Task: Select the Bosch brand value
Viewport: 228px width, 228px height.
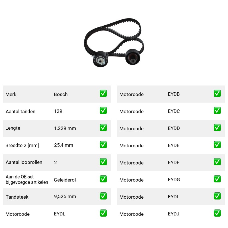Action: click(x=61, y=94)
